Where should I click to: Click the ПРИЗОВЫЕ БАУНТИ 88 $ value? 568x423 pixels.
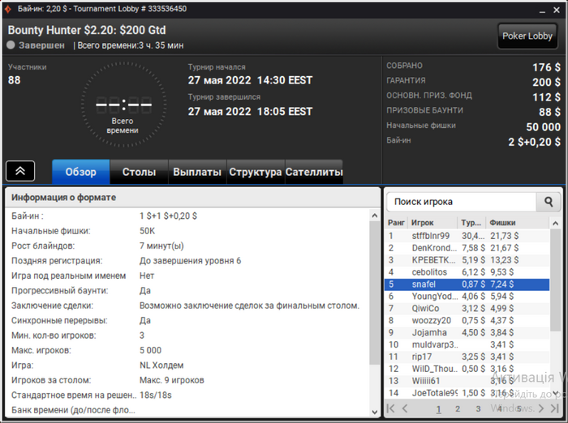tap(549, 112)
